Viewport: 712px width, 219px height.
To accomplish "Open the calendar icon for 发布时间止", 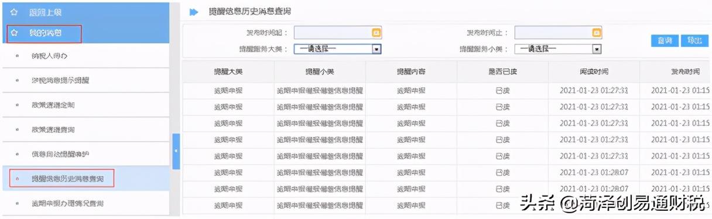I will (x=597, y=33).
